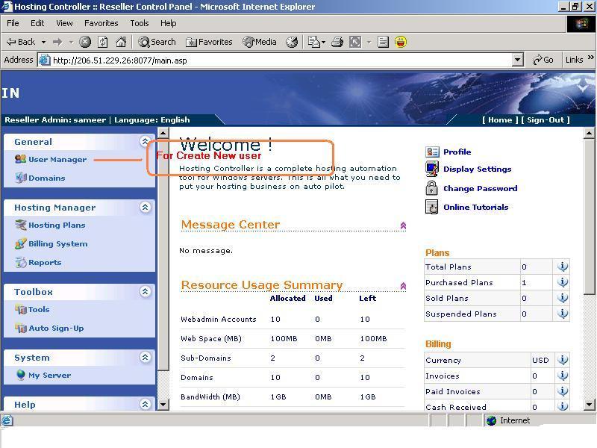
Task: Stop page loading with Stop icon
Action: tap(85, 42)
